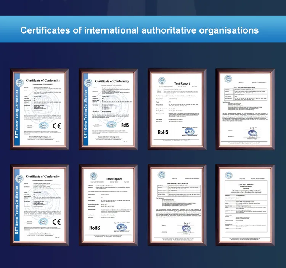Click the RoHS mark on the Certificate of Conformity
The width and height of the screenshot is (286, 268).
[x=125, y=125]
